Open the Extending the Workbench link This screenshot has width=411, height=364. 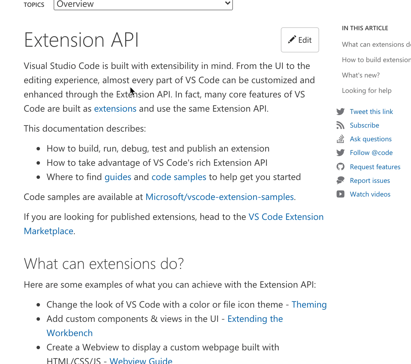pos(255,319)
